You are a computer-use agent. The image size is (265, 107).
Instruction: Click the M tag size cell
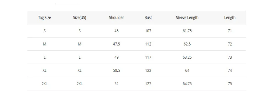click(45, 44)
